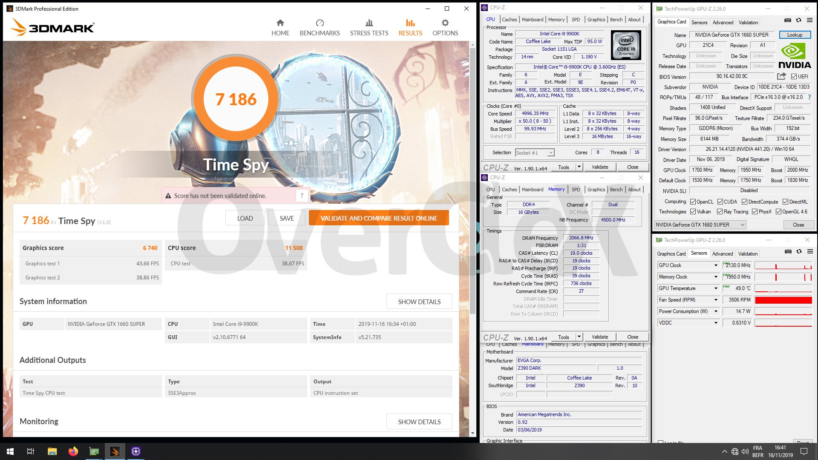Viewport: 818px width, 460px height.
Task: Click the bus interface question mark in GPU-Z
Action: click(809, 97)
